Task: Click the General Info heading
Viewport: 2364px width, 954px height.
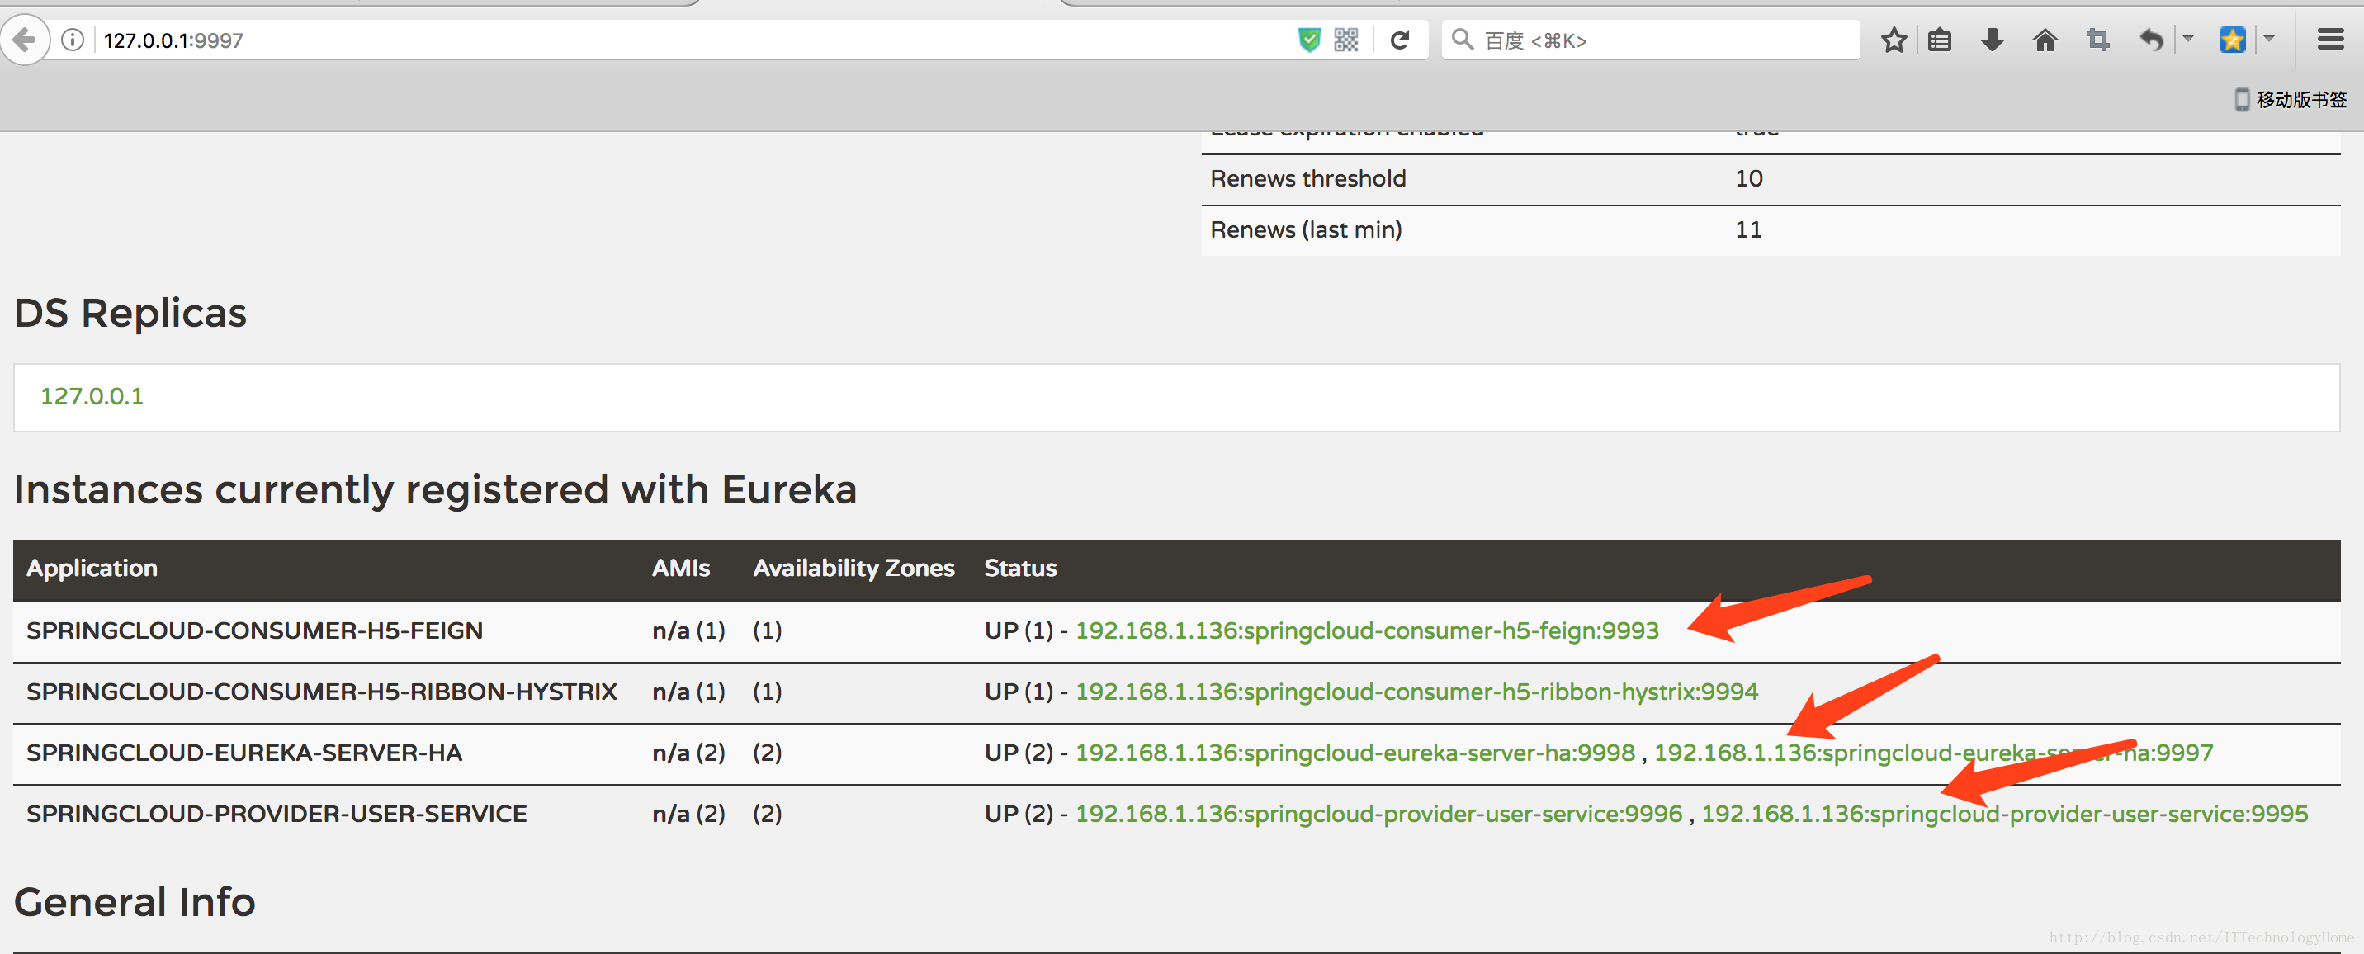Action: coord(135,902)
